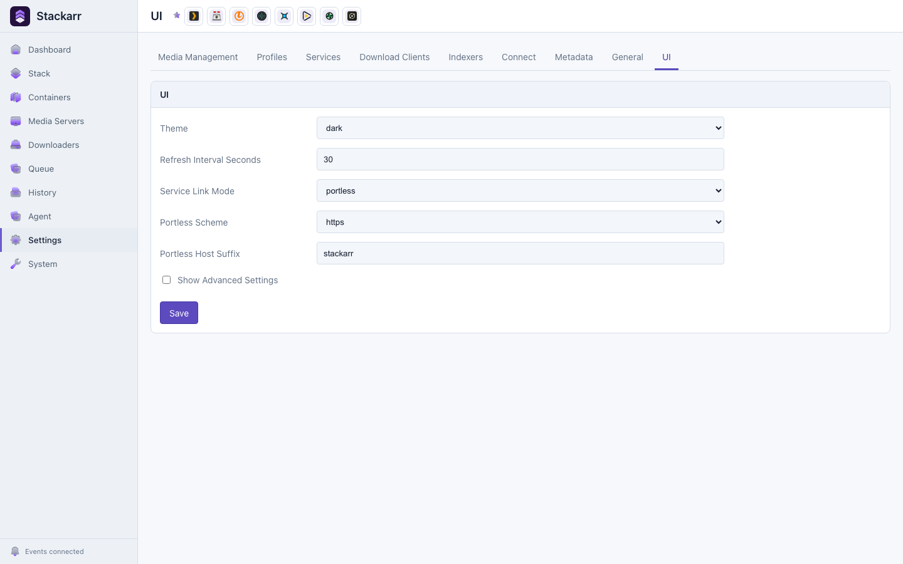
Task: Open the Portless Scheme dropdown
Action: (x=520, y=222)
